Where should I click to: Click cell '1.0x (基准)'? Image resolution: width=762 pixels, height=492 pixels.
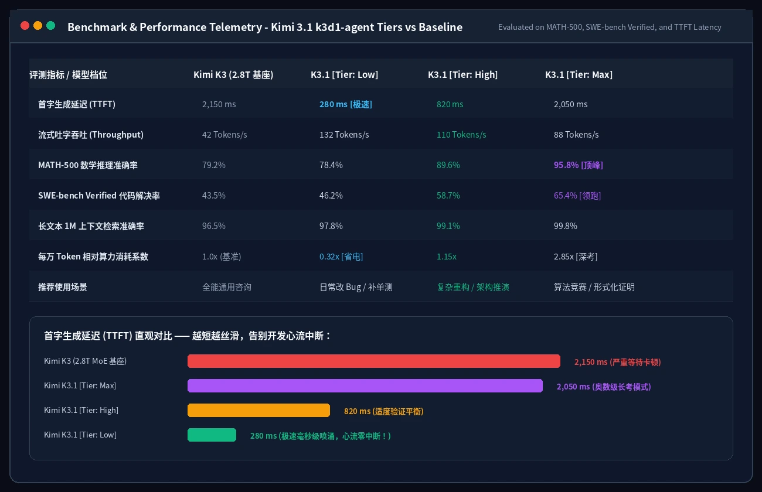pyautogui.click(x=222, y=257)
